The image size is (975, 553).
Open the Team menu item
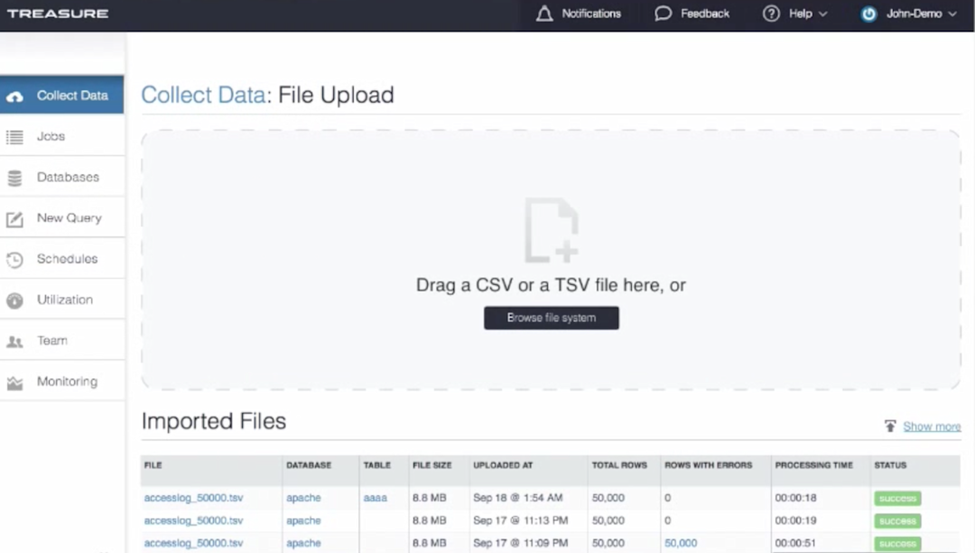(62, 340)
